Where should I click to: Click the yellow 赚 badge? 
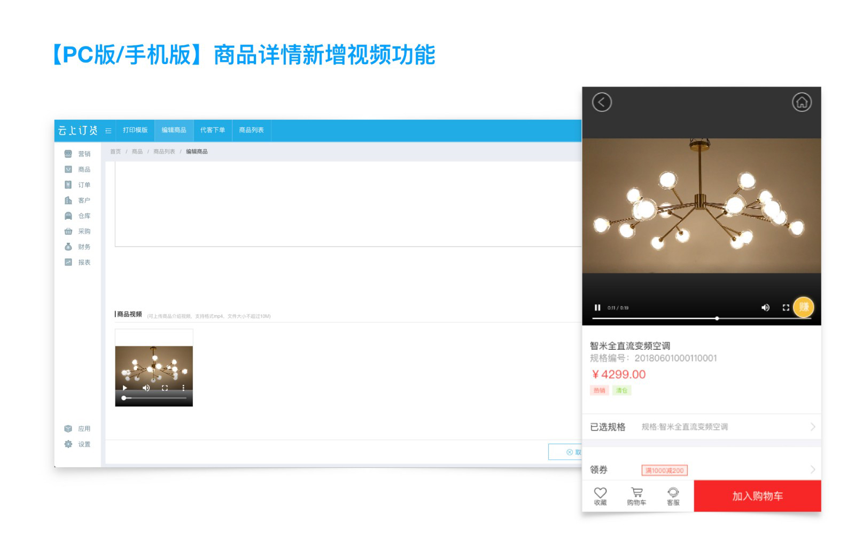[804, 307]
